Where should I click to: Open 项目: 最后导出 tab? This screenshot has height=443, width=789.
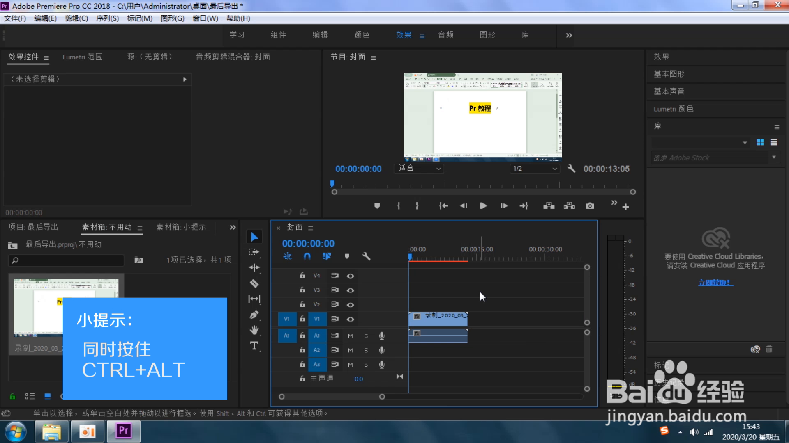coord(33,227)
